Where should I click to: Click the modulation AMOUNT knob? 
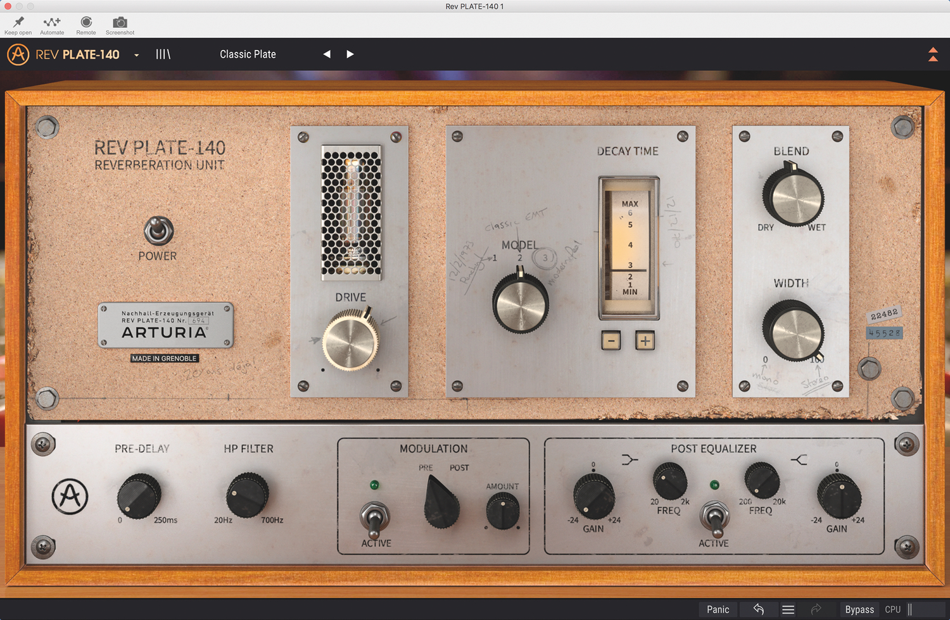pyautogui.click(x=503, y=511)
